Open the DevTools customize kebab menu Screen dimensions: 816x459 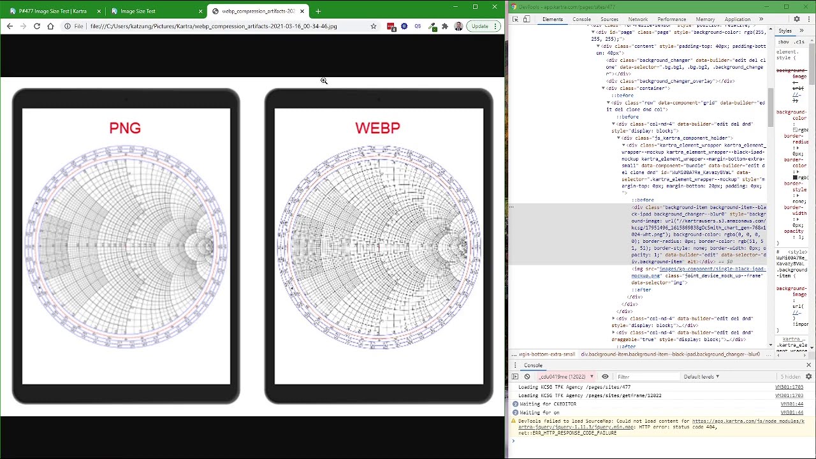pyautogui.click(x=808, y=19)
